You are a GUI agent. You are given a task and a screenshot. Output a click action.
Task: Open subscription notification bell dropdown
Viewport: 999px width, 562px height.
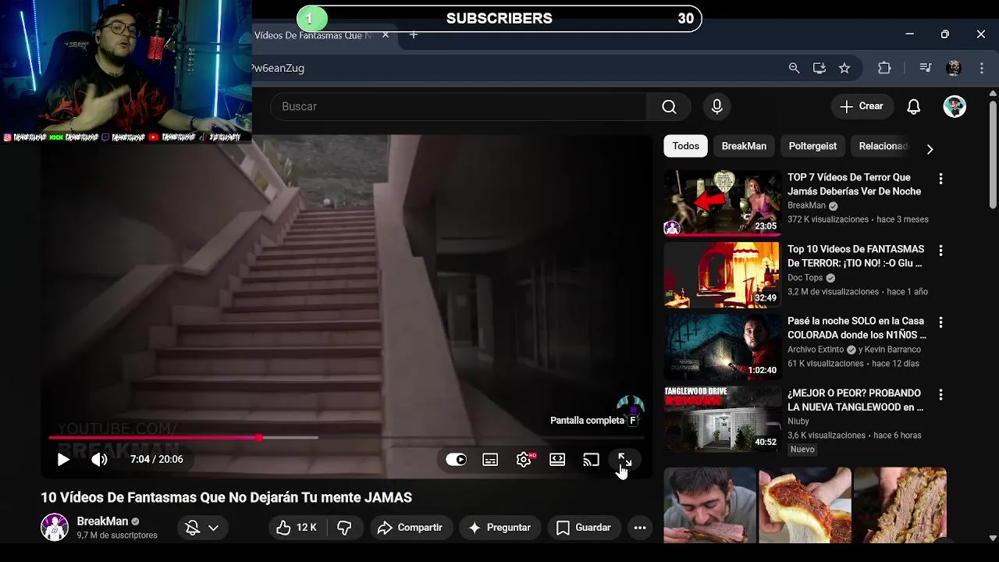click(202, 528)
